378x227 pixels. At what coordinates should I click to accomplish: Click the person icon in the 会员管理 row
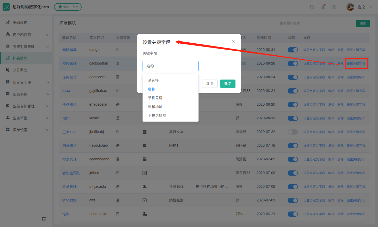click(x=145, y=186)
